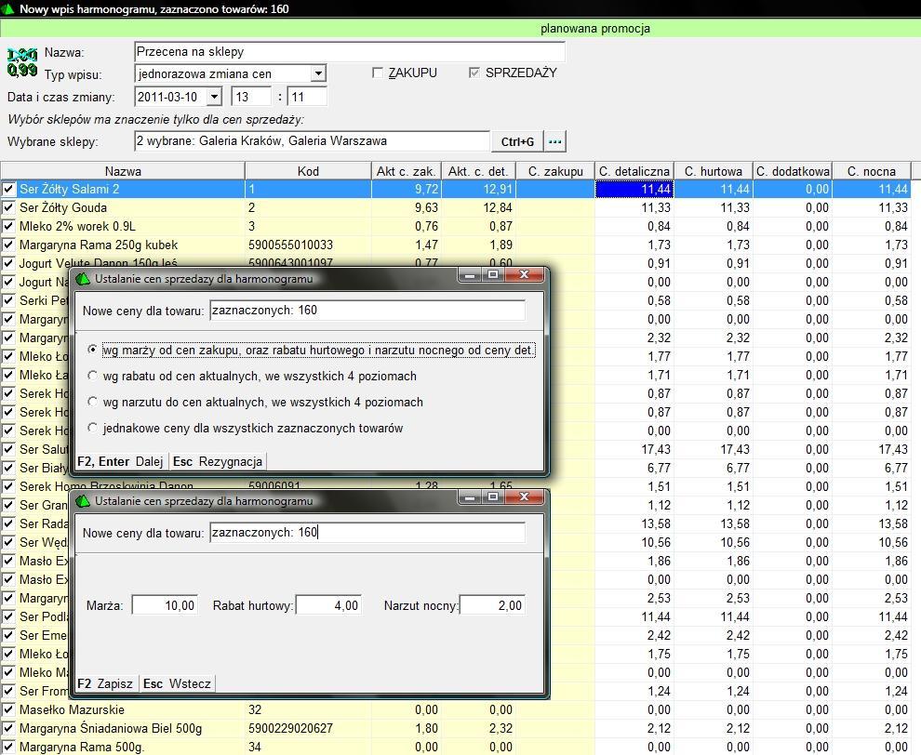Click the Wybrane sklepy field listing Galeria Kraków
This screenshot has height=755, width=921.
[312, 141]
